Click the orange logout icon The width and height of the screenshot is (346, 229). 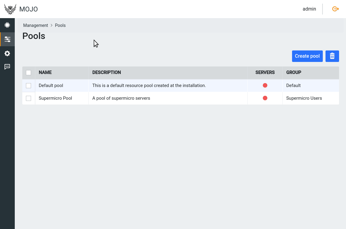[335, 9]
